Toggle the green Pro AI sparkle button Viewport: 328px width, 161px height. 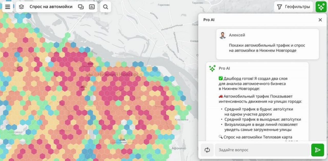point(321,7)
